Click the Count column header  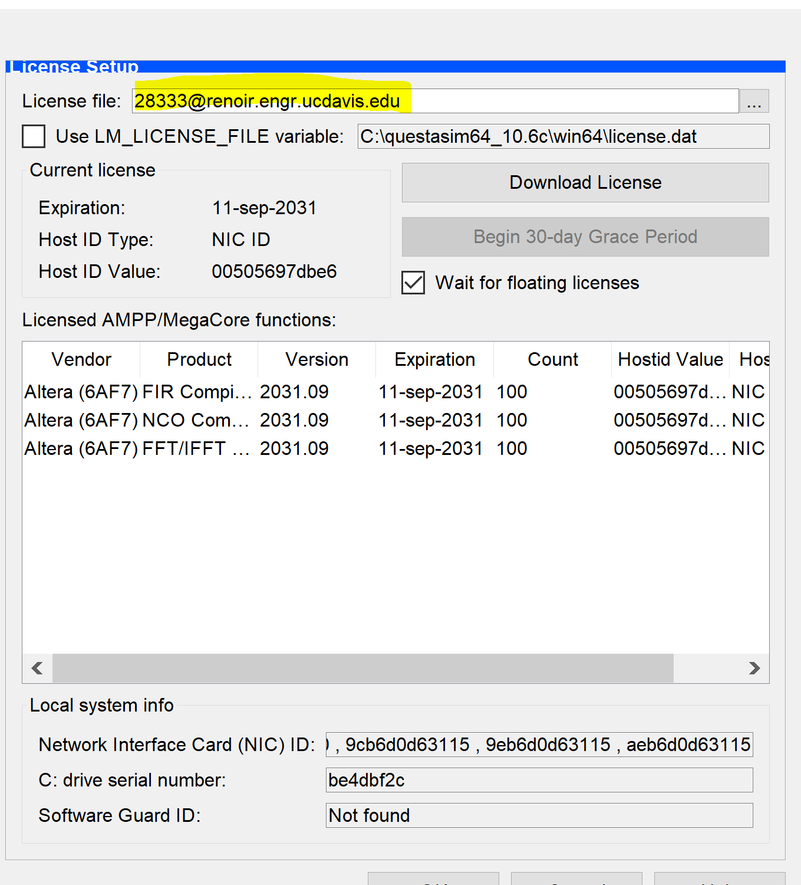click(552, 359)
